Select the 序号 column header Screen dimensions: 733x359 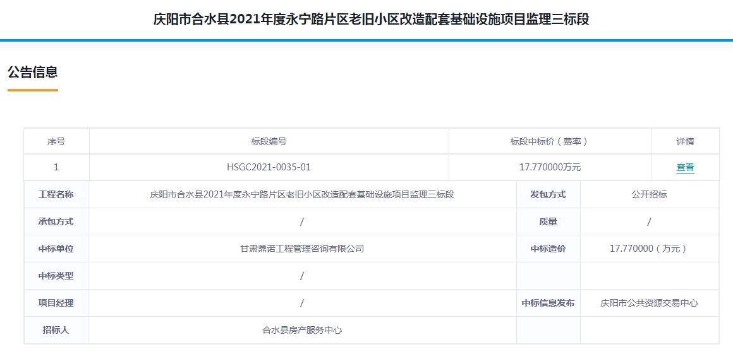[x=56, y=141]
